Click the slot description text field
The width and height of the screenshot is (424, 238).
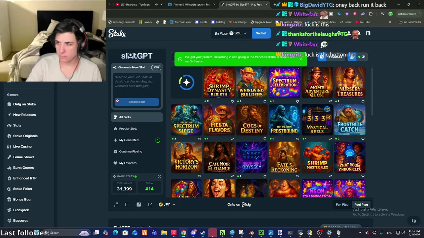tap(137, 84)
